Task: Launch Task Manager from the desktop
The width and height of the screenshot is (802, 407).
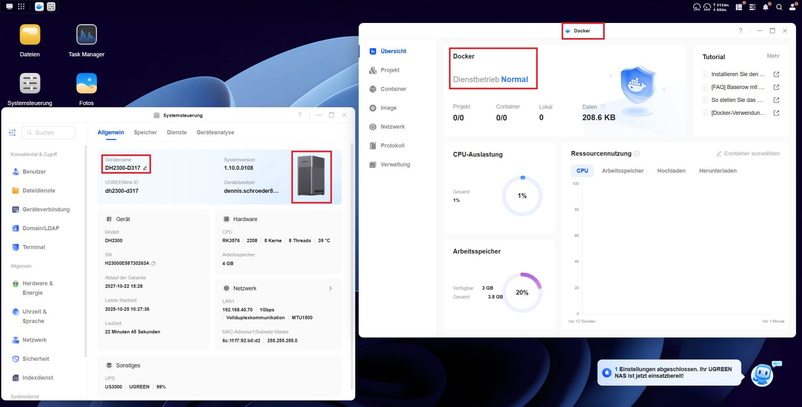Action: tap(86, 35)
